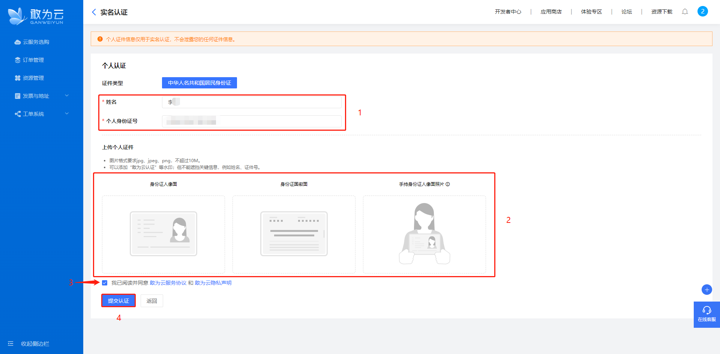The height and width of the screenshot is (354, 720).
Task: Click the layers icon for 订单管理
Action: [x=17, y=60]
